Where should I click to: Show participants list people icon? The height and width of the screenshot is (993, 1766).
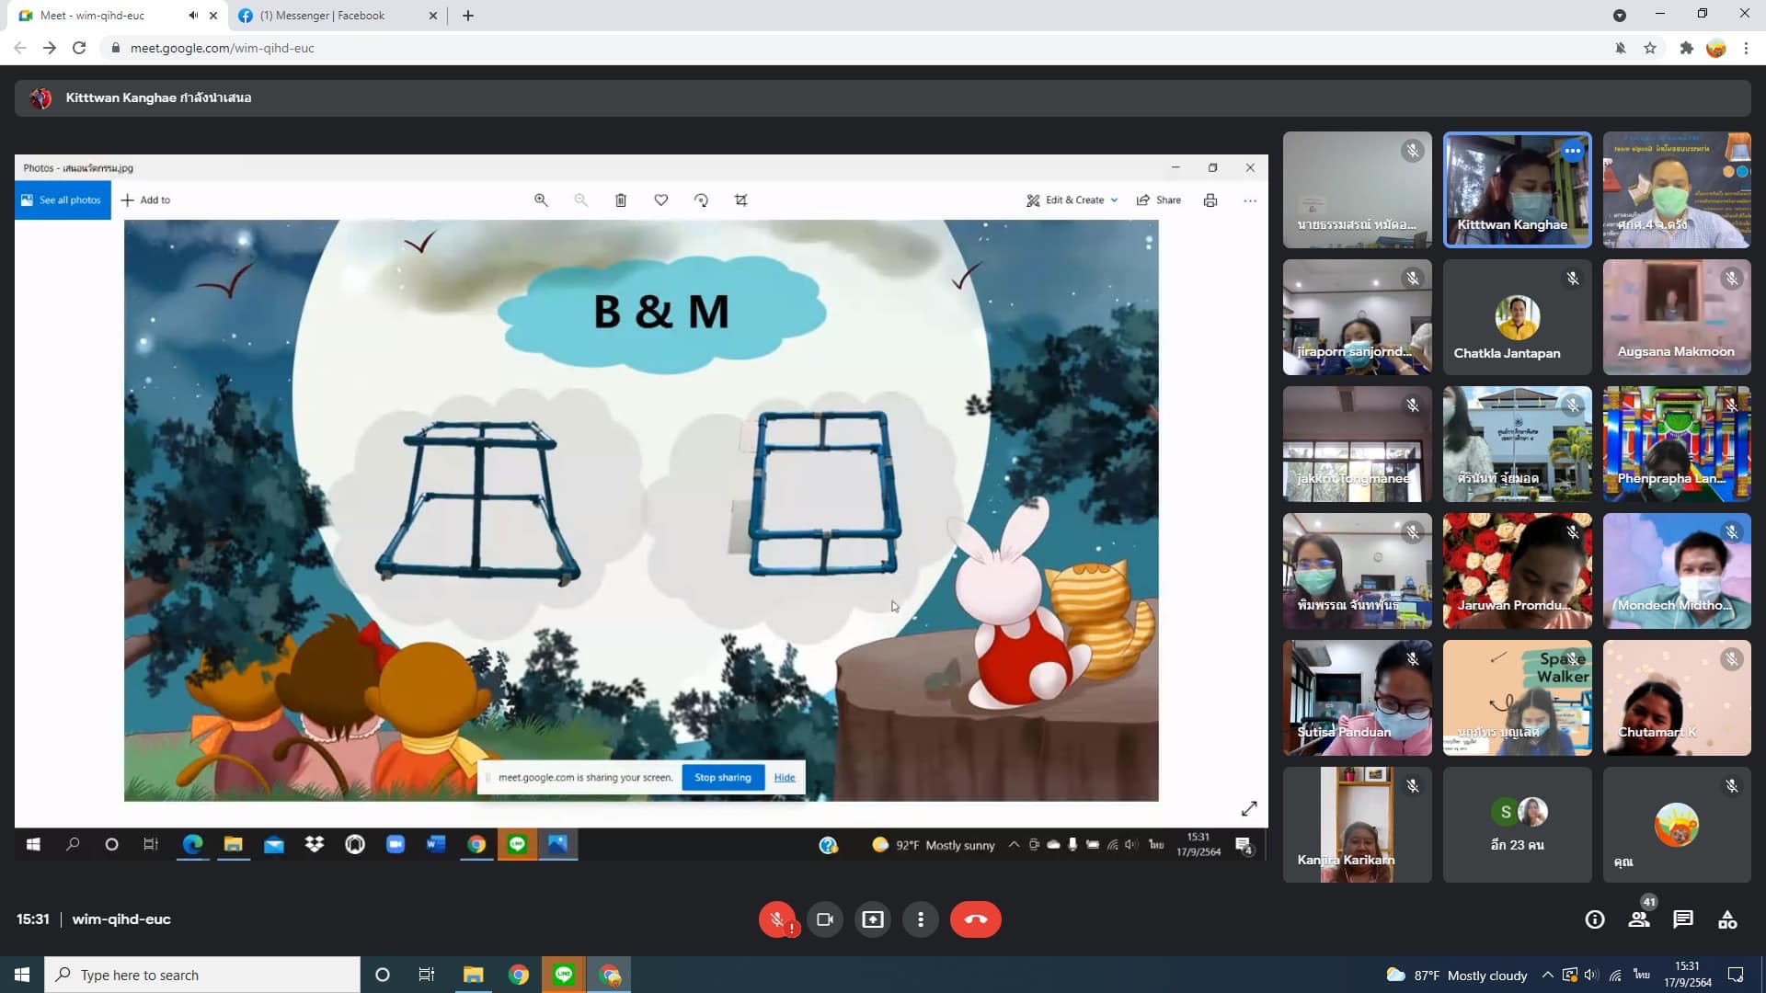pos(1639,919)
